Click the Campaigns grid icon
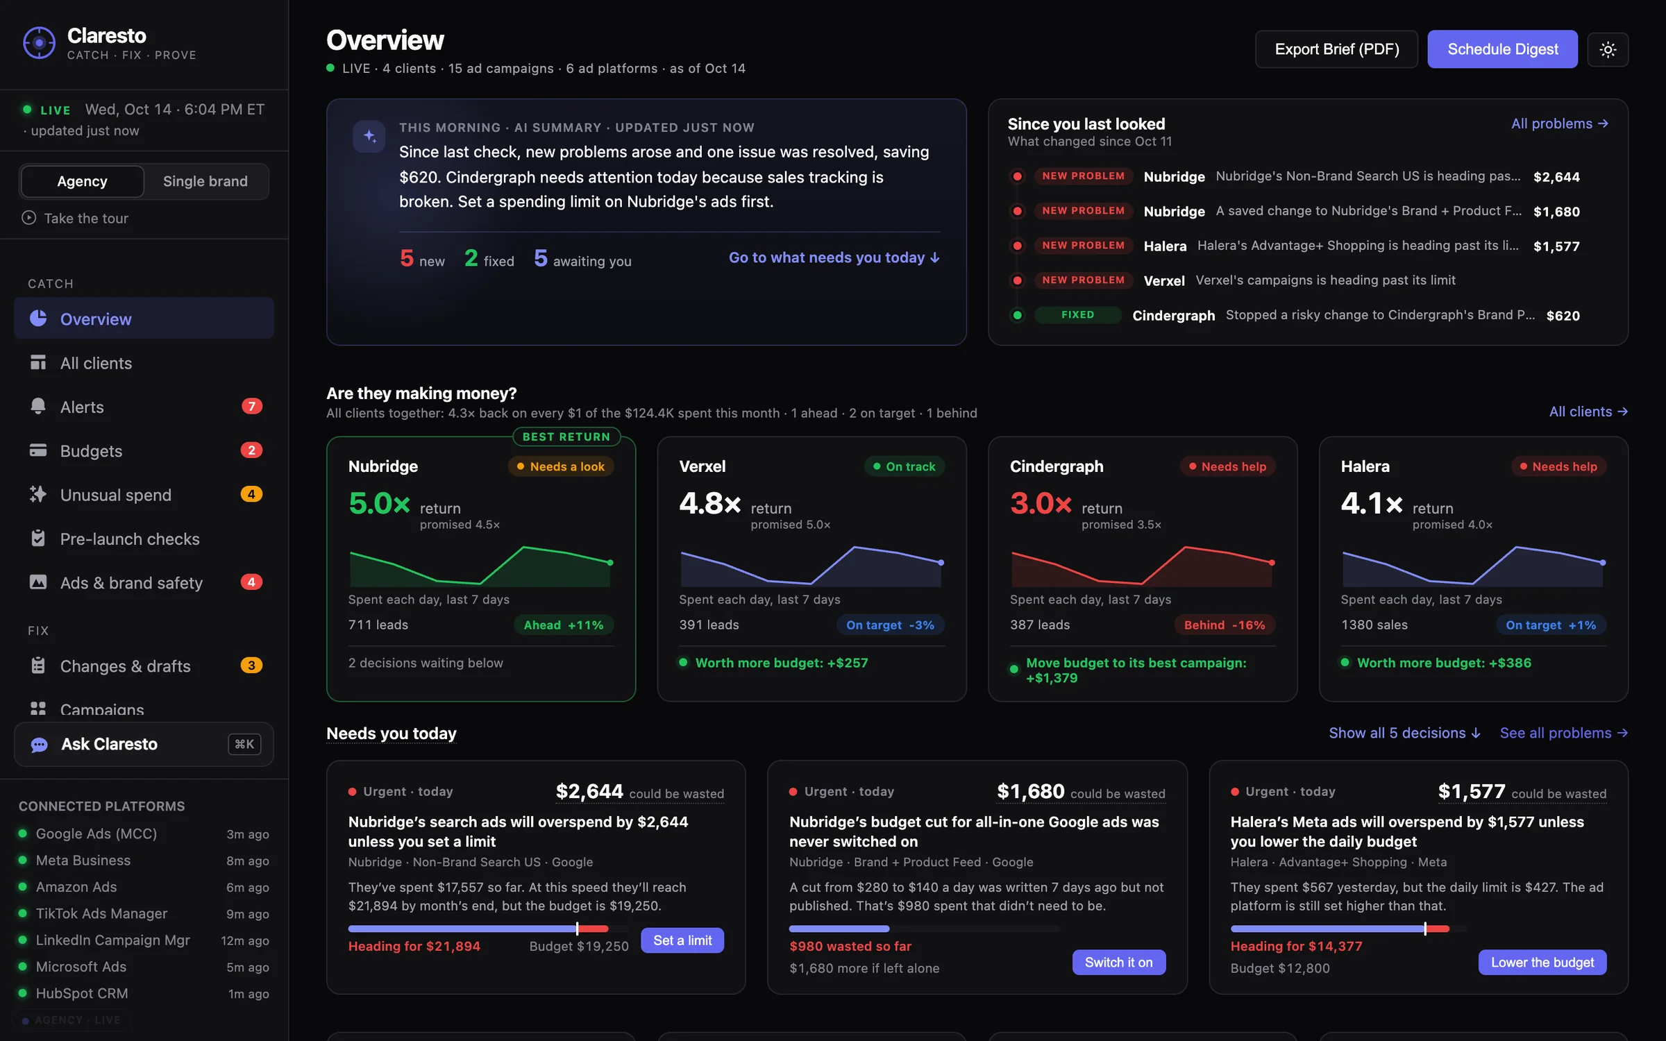The width and height of the screenshot is (1666, 1041). (38, 709)
